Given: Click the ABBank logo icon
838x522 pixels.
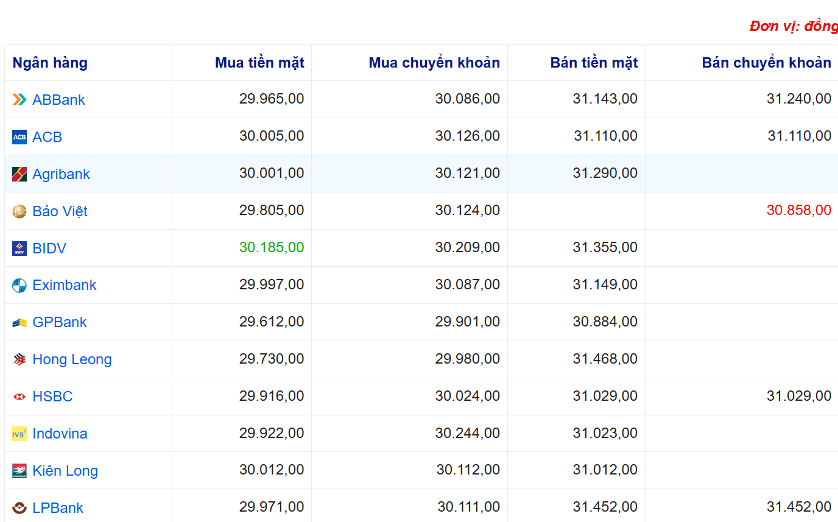Looking at the screenshot, I should (19, 100).
